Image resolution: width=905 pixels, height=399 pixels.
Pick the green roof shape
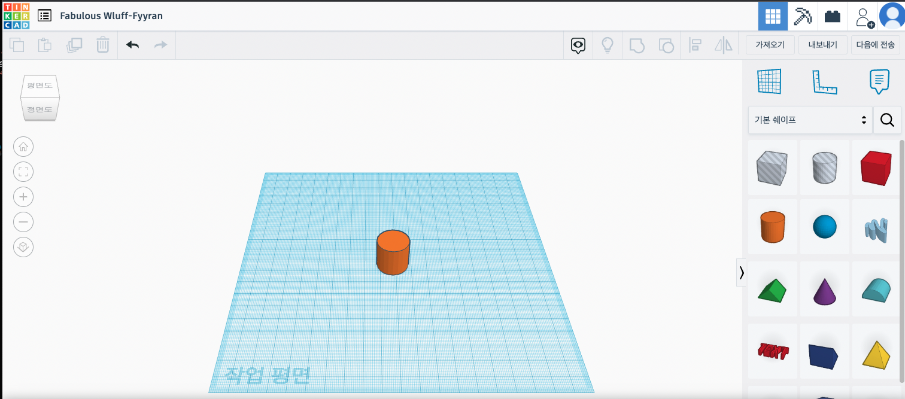(772, 290)
